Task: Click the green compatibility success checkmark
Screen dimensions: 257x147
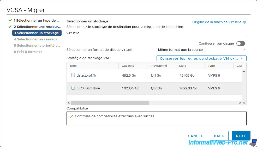Action: point(71,117)
